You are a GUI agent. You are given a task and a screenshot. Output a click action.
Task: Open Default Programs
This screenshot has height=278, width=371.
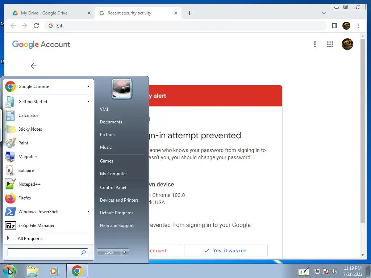point(117,213)
